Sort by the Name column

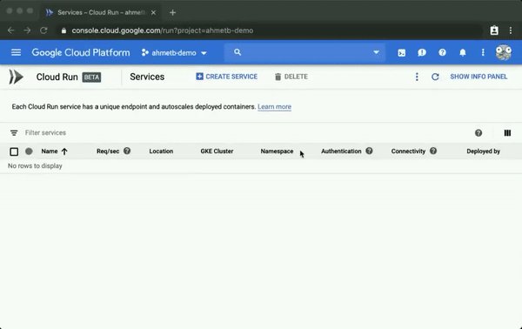click(x=50, y=151)
